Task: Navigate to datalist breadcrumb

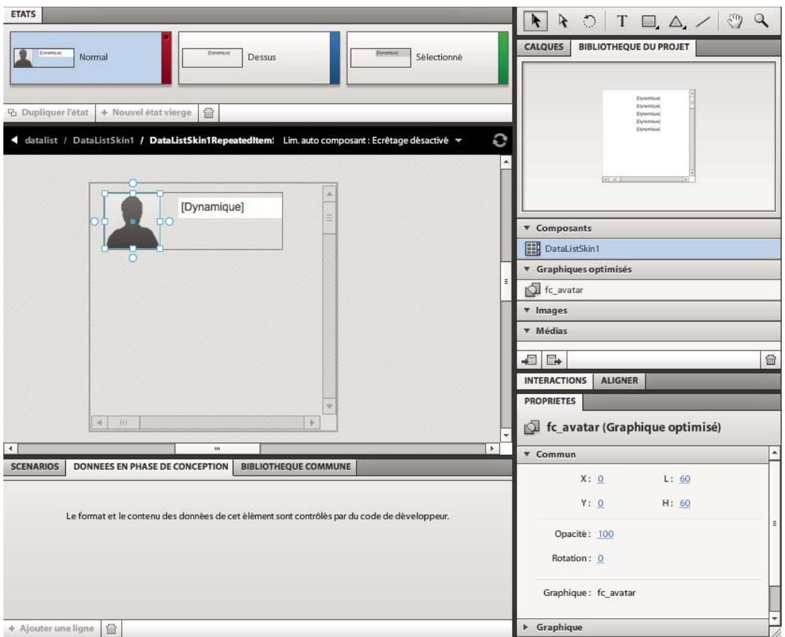Action: 41,140
